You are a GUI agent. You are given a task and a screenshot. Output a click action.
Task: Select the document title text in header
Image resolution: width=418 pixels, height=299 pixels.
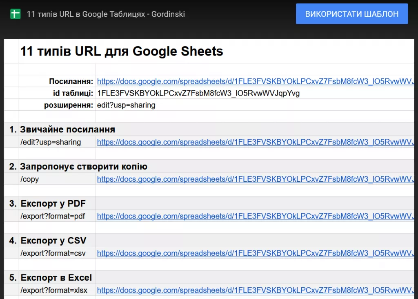tap(106, 14)
